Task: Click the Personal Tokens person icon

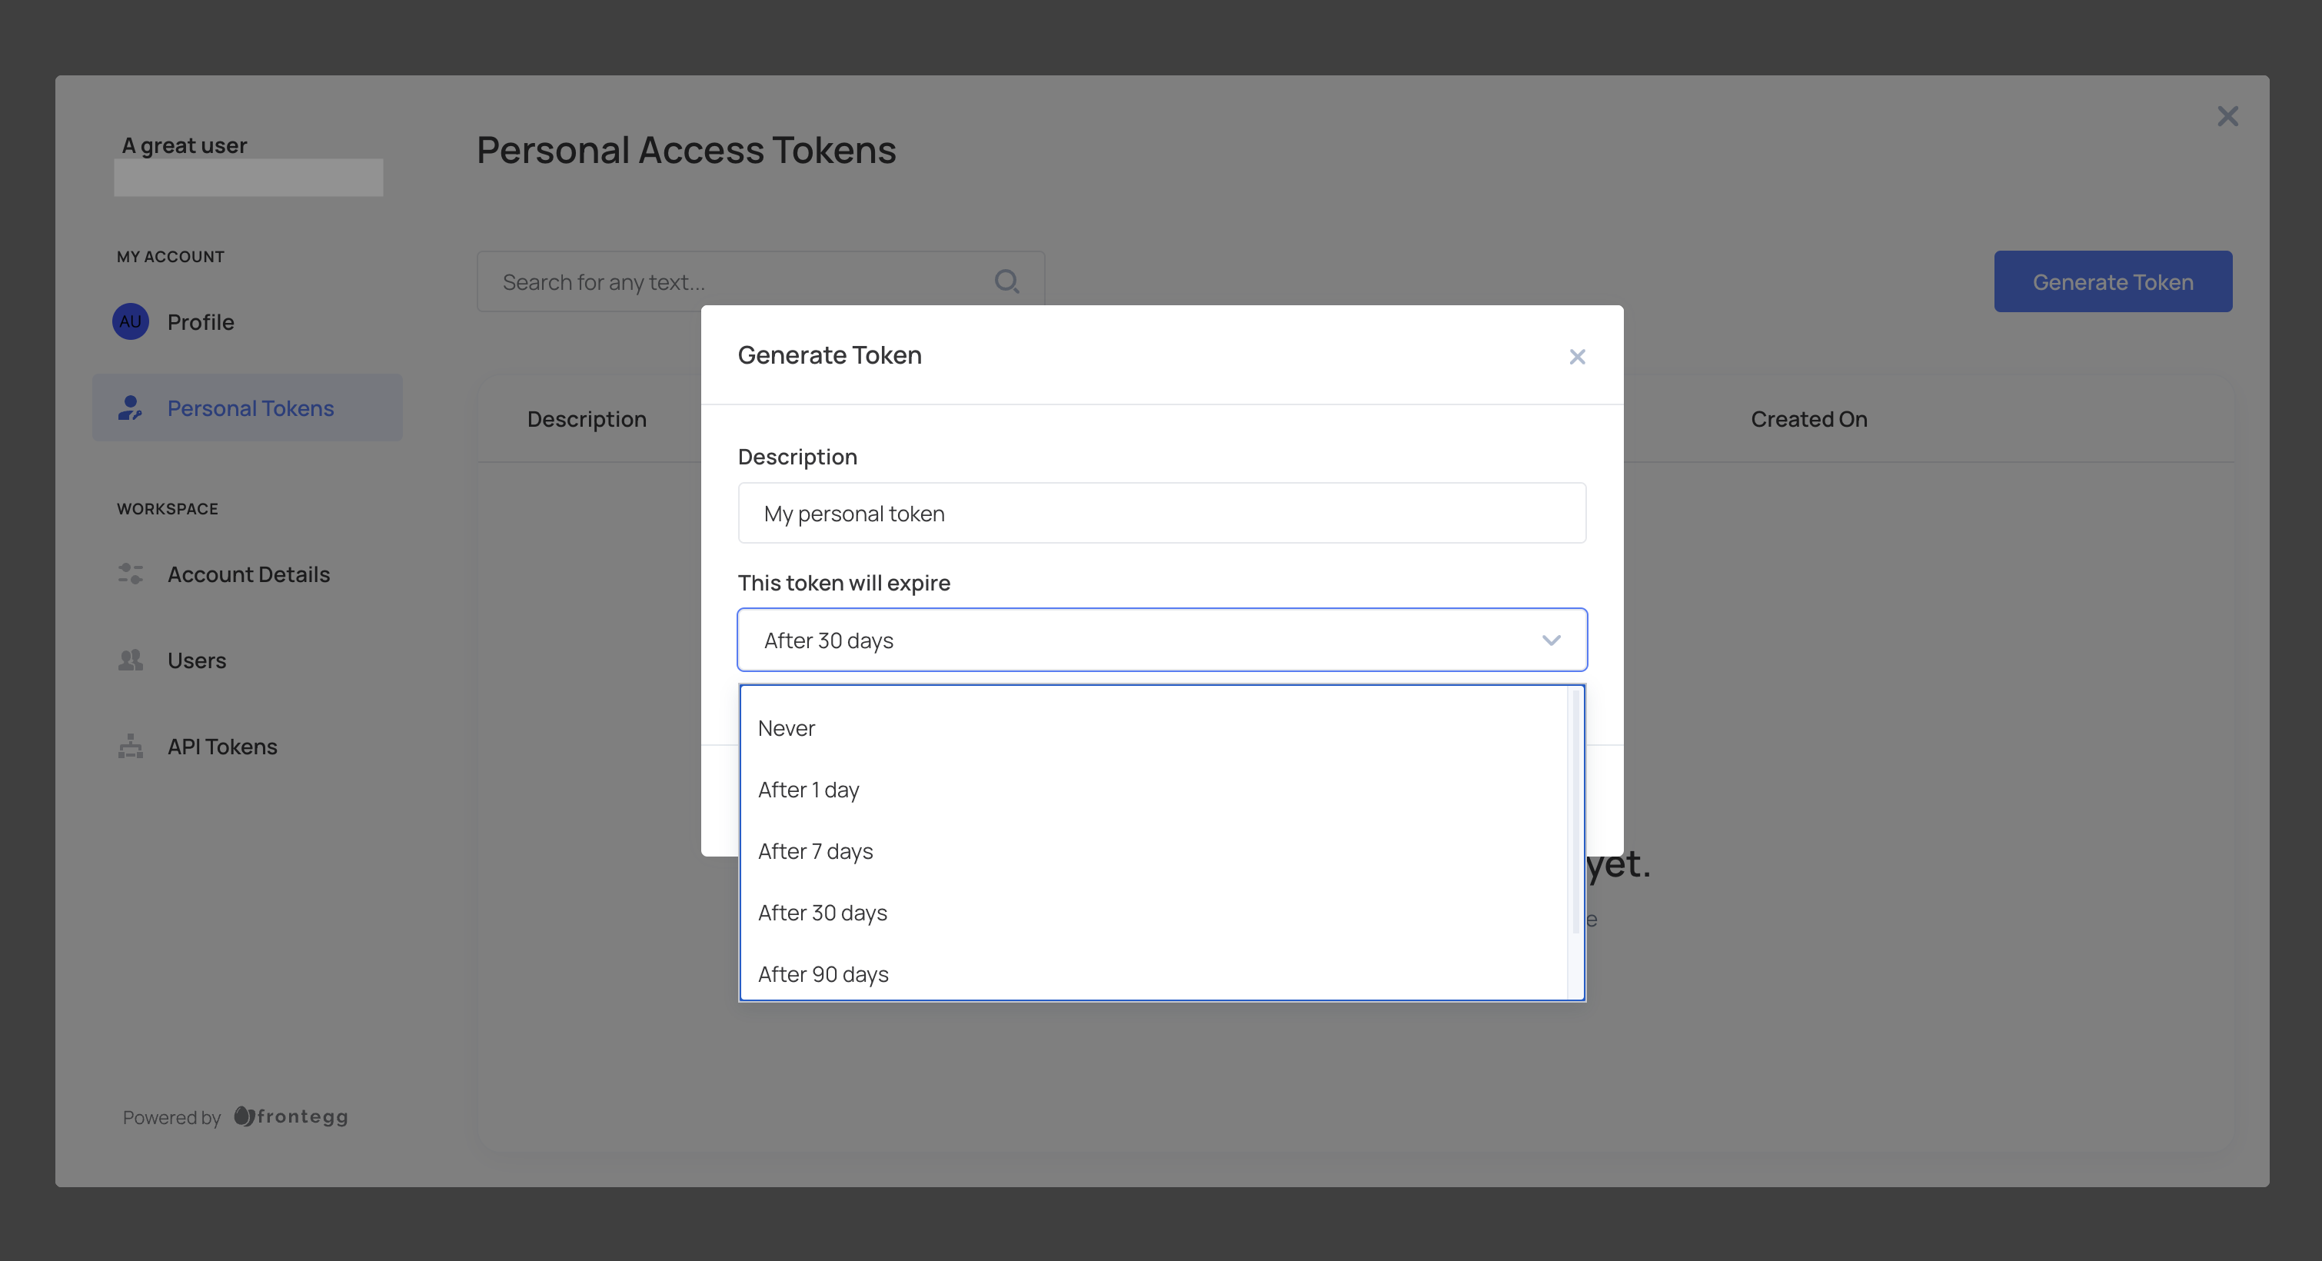Action: coord(130,408)
